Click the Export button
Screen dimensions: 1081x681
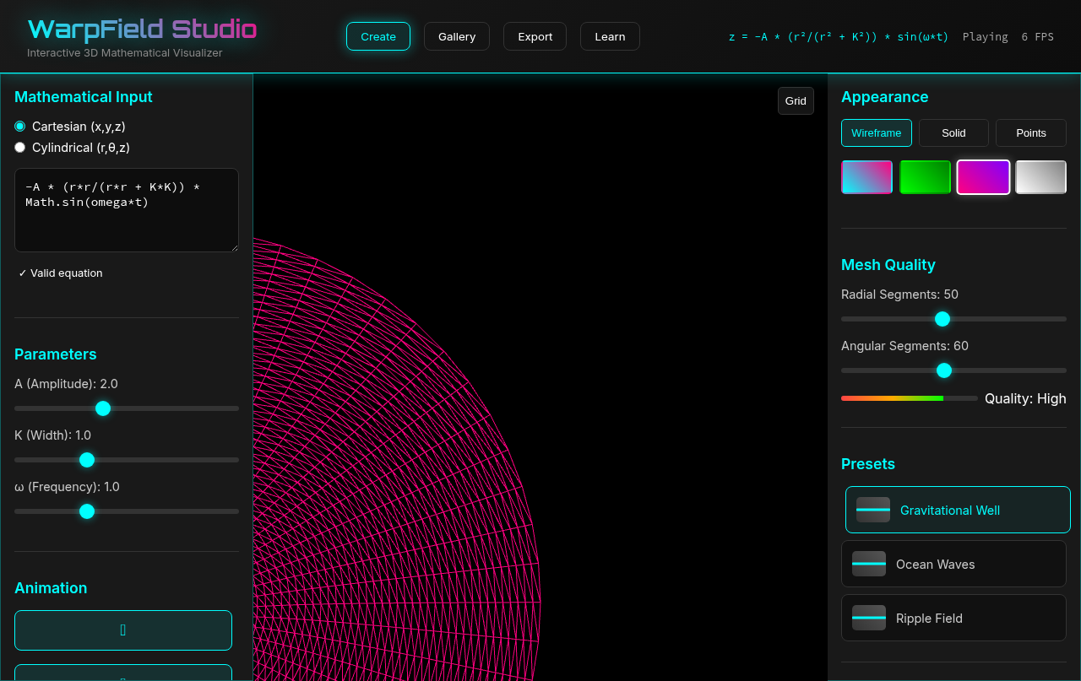pos(535,36)
